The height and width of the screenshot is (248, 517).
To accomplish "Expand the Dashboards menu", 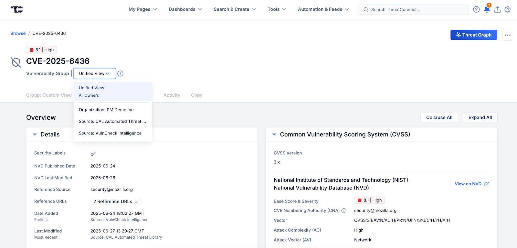I will [x=185, y=9].
